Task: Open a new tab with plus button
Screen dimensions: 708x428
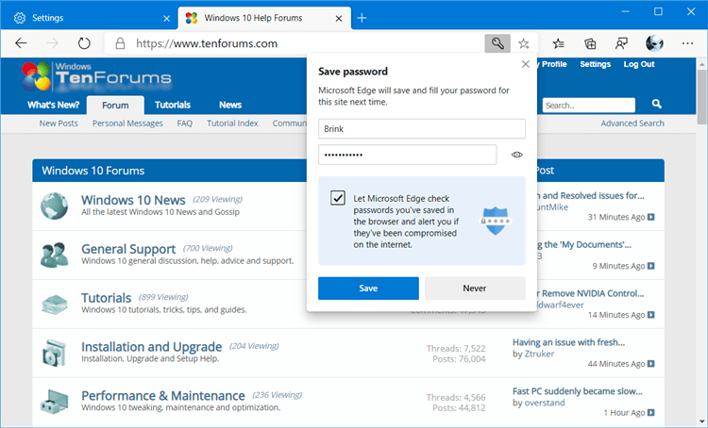Action: pos(362,18)
